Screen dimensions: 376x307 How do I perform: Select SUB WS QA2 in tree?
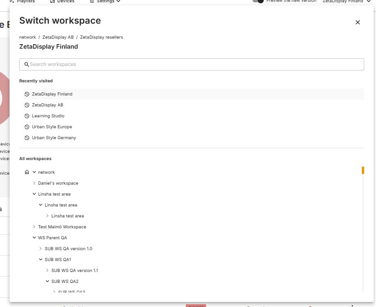pos(65,282)
